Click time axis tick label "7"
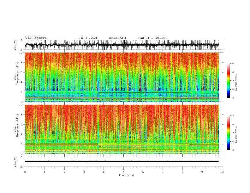This screenshot has height=193, width=250. point(163,172)
